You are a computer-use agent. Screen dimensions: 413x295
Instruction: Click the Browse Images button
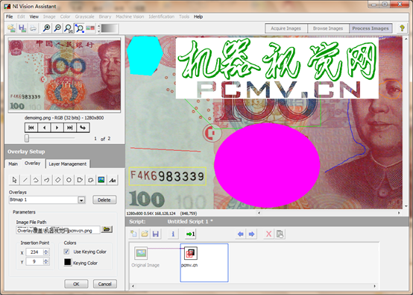coord(328,28)
